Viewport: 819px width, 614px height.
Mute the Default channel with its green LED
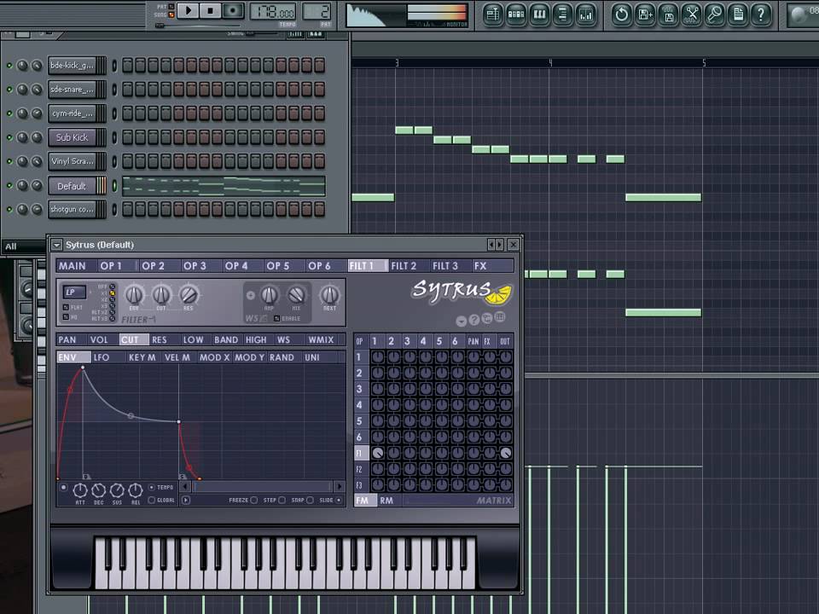(x=9, y=185)
